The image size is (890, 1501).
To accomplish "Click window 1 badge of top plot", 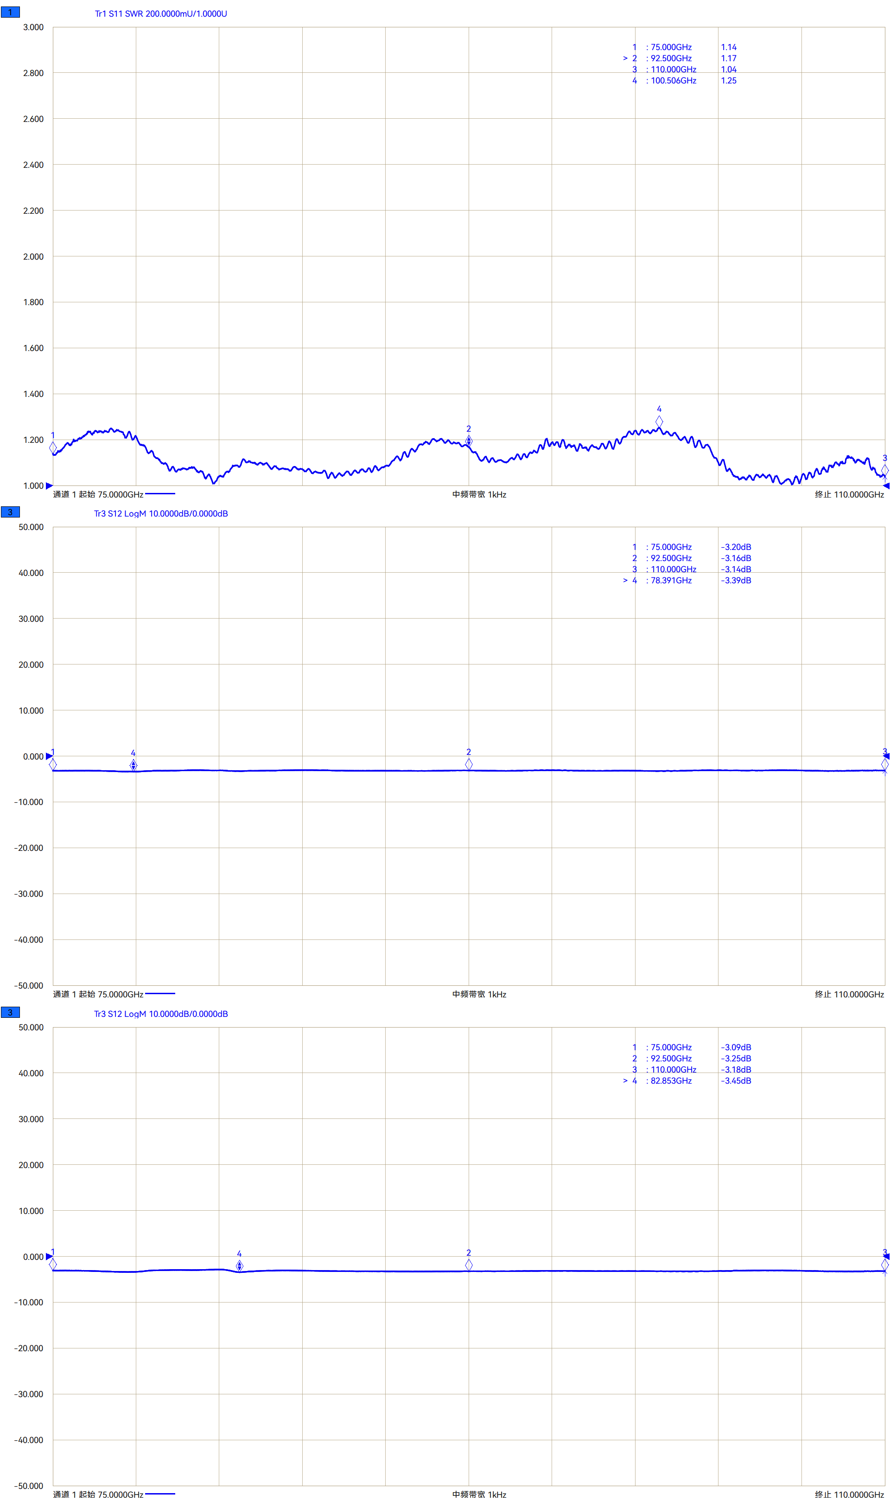I will (x=10, y=12).
